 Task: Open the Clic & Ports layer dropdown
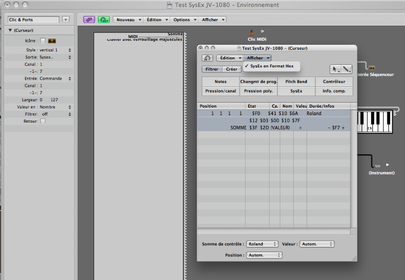tap(33, 20)
